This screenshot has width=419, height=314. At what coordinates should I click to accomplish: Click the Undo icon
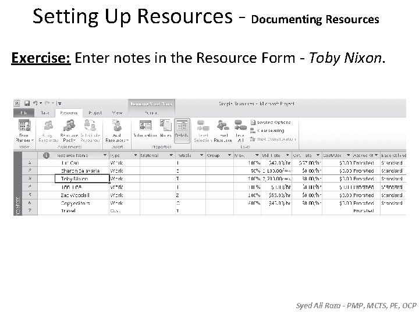(x=35, y=104)
